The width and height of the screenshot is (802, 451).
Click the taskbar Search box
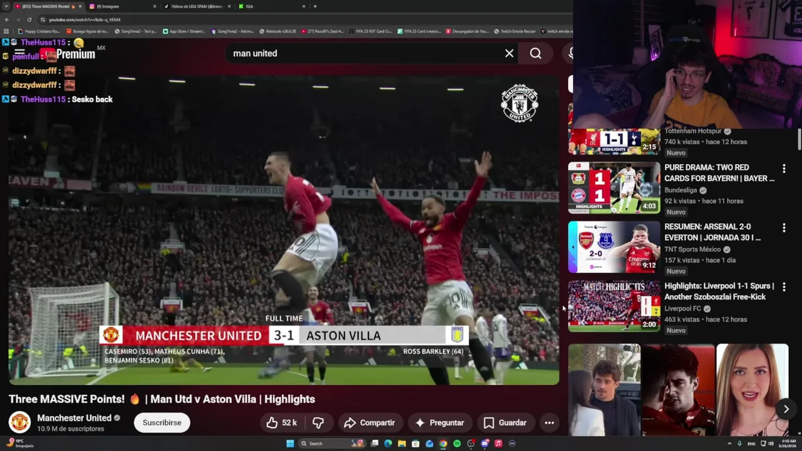tap(331, 443)
